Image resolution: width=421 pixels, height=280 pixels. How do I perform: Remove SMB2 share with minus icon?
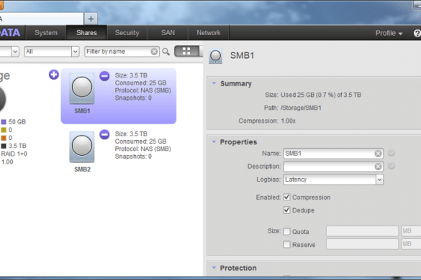click(x=104, y=134)
